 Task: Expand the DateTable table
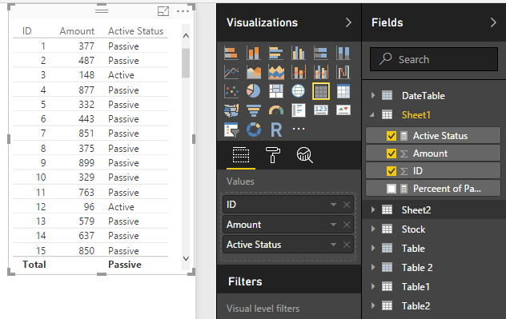pos(373,95)
